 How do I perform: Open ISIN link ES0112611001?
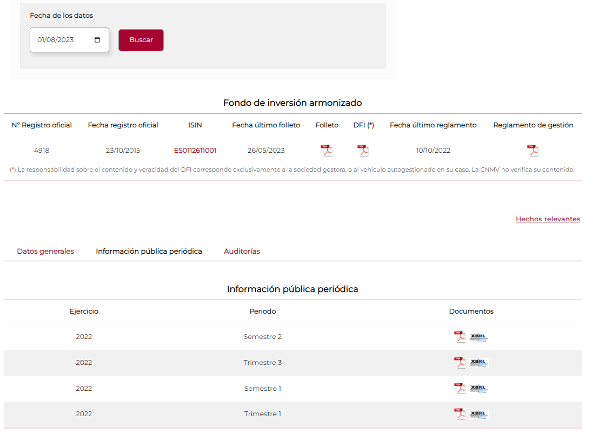point(195,151)
